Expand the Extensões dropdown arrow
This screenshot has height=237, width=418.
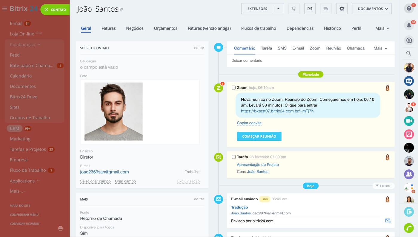pyautogui.click(x=278, y=9)
